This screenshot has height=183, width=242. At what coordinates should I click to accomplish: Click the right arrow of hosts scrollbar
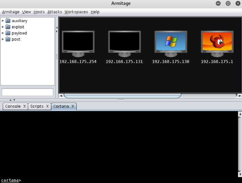point(240,96)
